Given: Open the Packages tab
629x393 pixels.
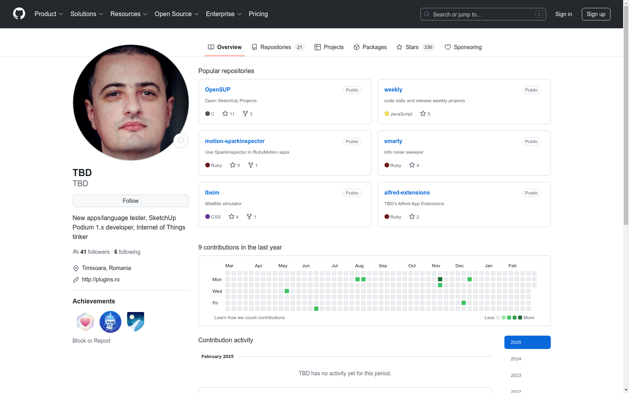Looking at the screenshot, I should pos(370,47).
